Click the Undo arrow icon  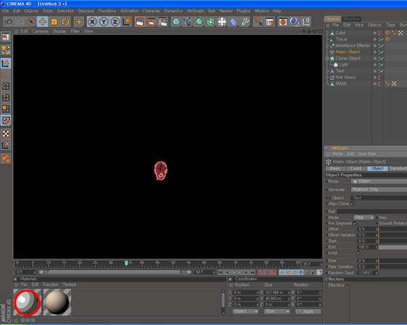point(8,22)
